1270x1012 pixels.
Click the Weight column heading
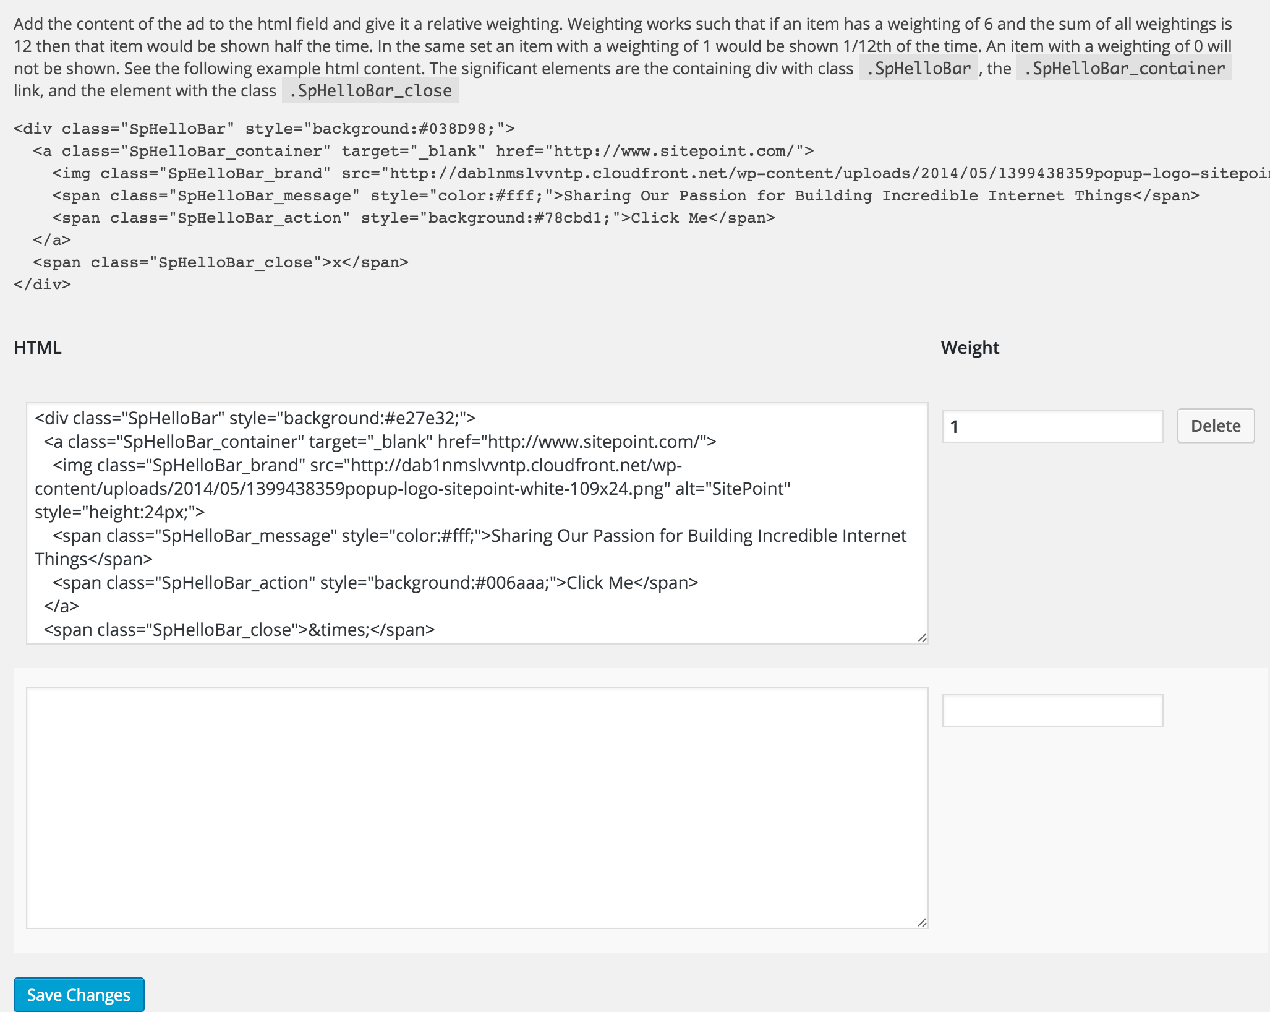pos(970,348)
